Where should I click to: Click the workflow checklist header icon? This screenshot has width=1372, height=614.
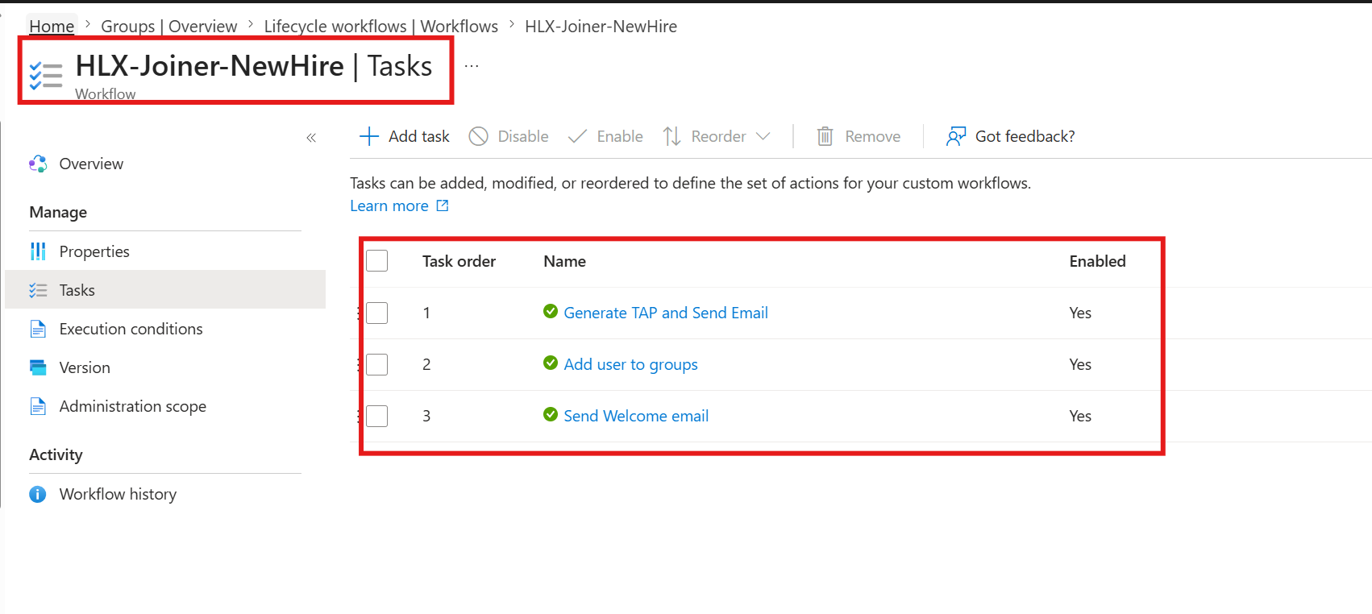(x=46, y=76)
